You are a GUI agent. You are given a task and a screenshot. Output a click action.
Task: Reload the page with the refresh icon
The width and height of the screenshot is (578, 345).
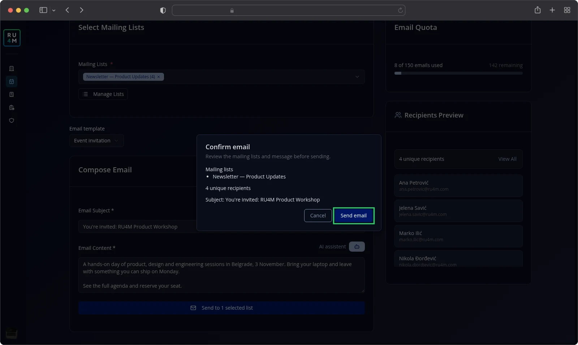pos(400,10)
